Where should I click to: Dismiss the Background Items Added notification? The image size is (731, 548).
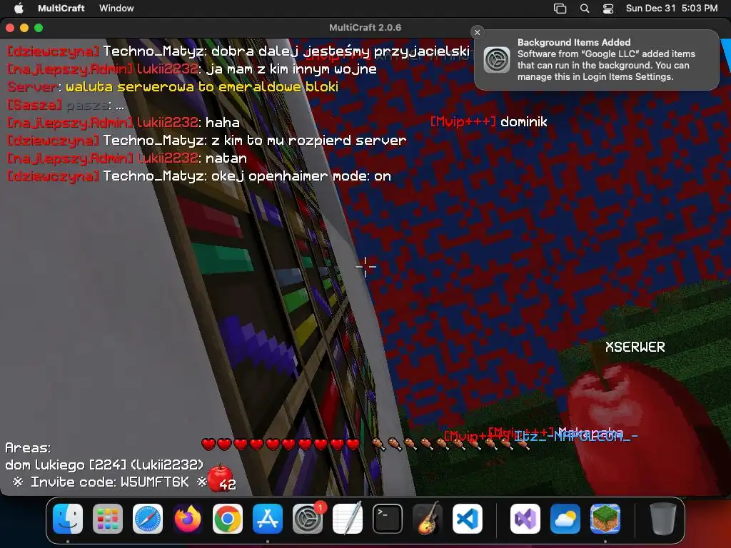(477, 32)
